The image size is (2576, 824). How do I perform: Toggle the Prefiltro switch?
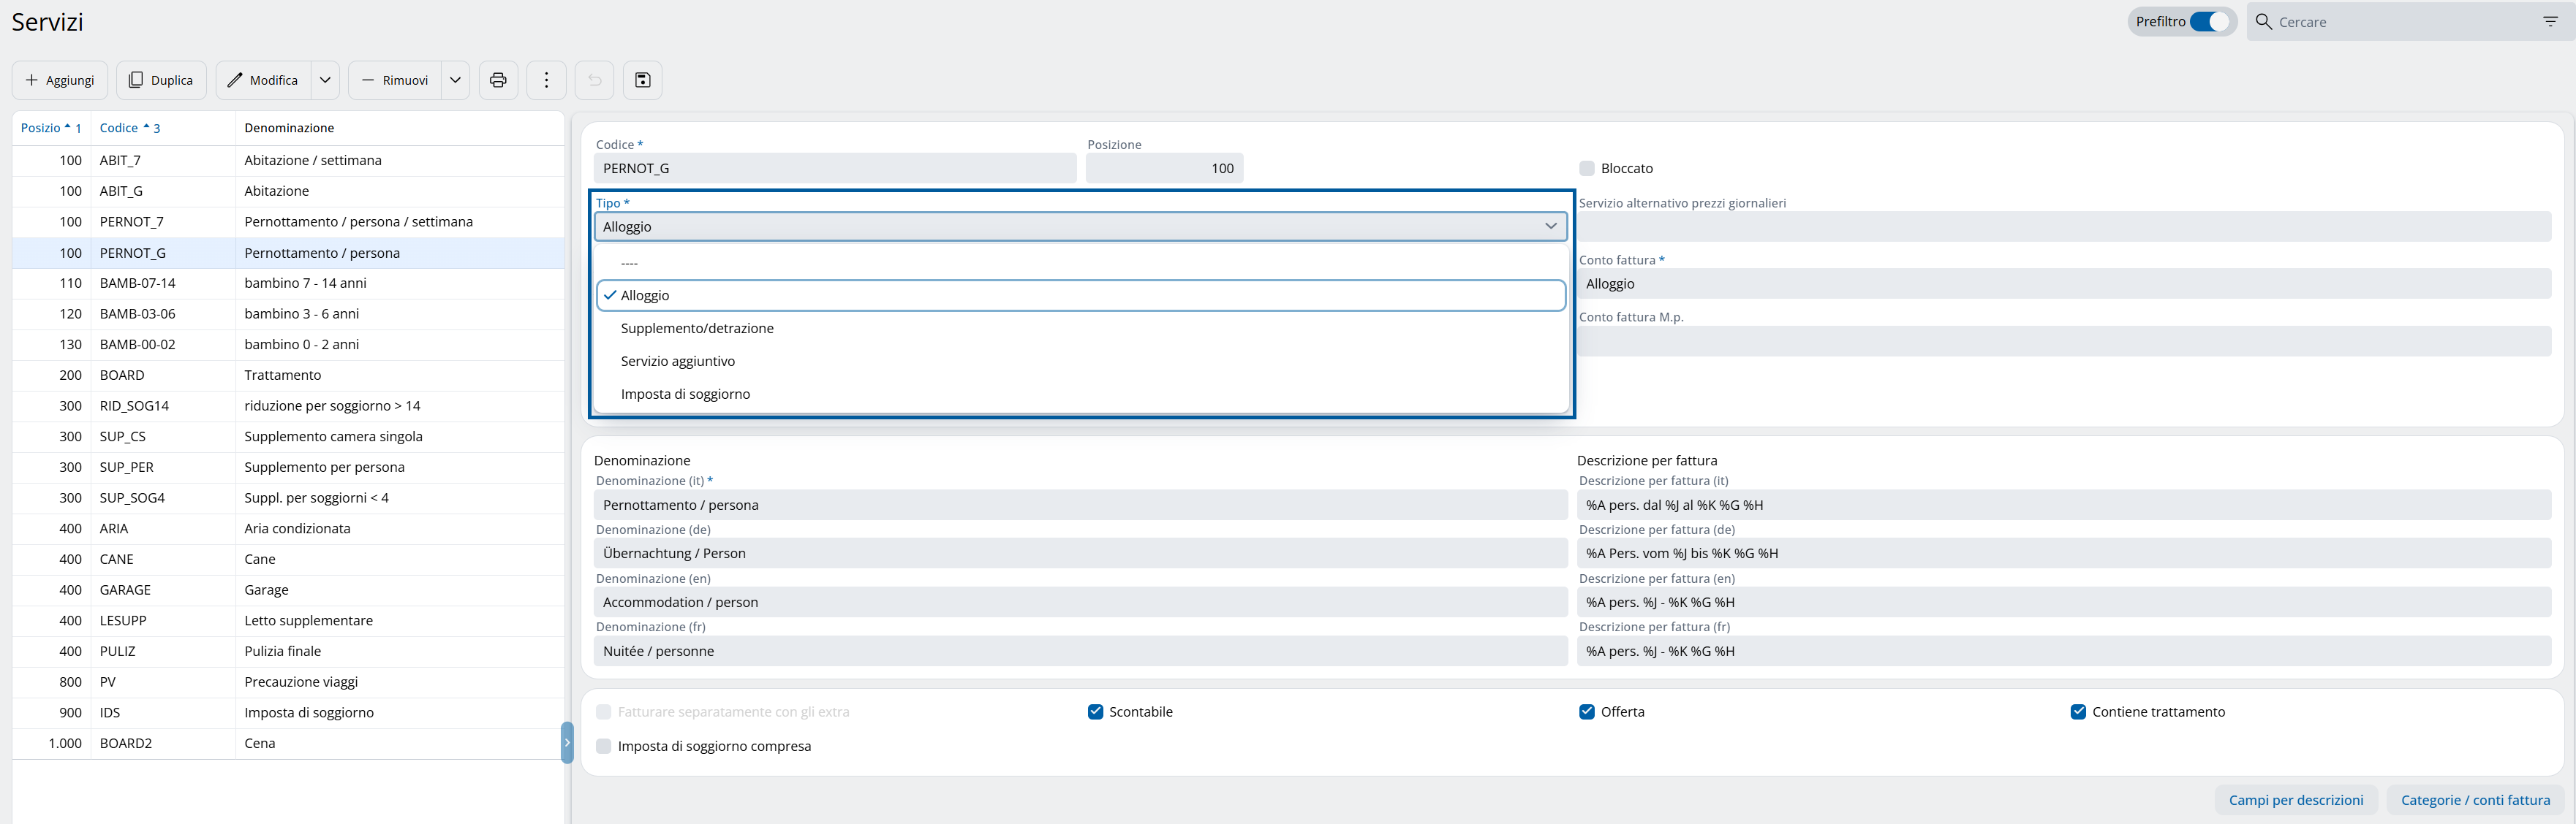2208,22
